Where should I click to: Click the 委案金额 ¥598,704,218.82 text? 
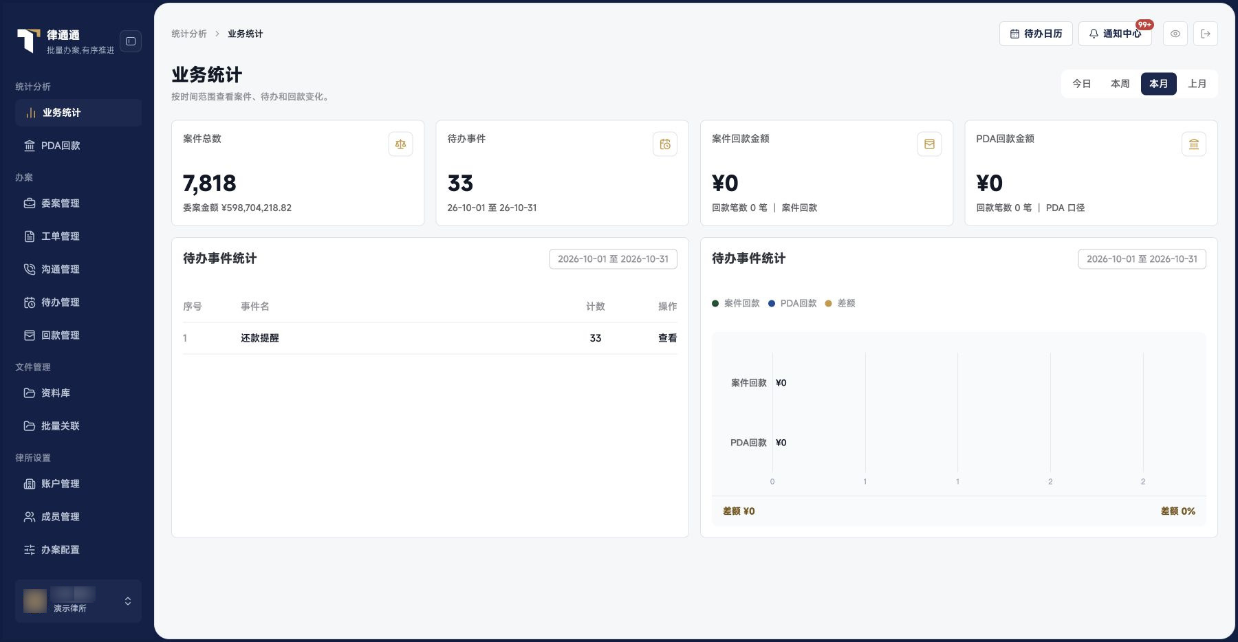coord(237,208)
